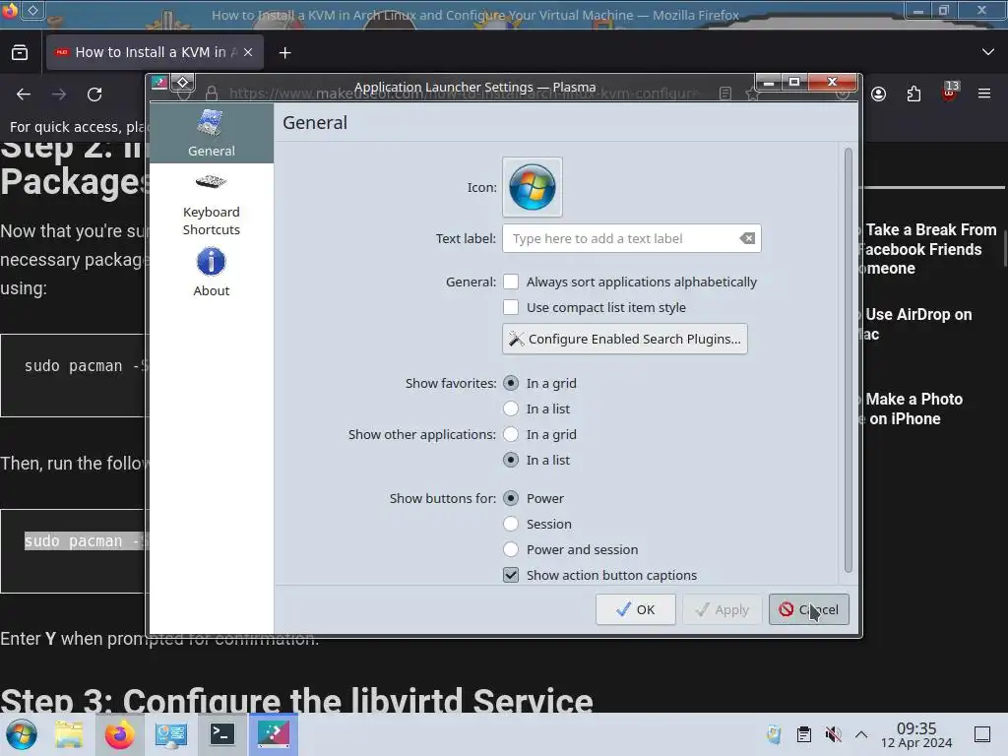The width and height of the screenshot is (1008, 756).
Task: Open settings window title bar menu icon
Action: pyautogui.click(x=159, y=83)
